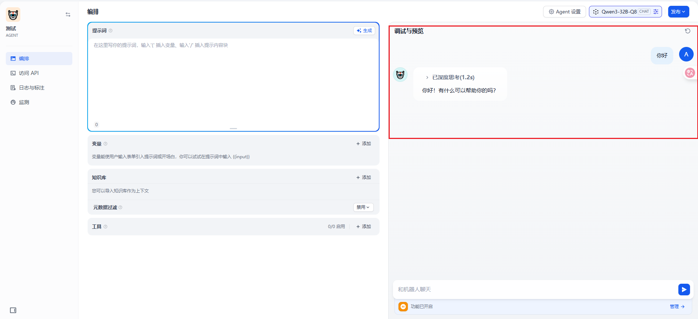
Task: Click the Agent 设置 button
Action: (x=565, y=12)
